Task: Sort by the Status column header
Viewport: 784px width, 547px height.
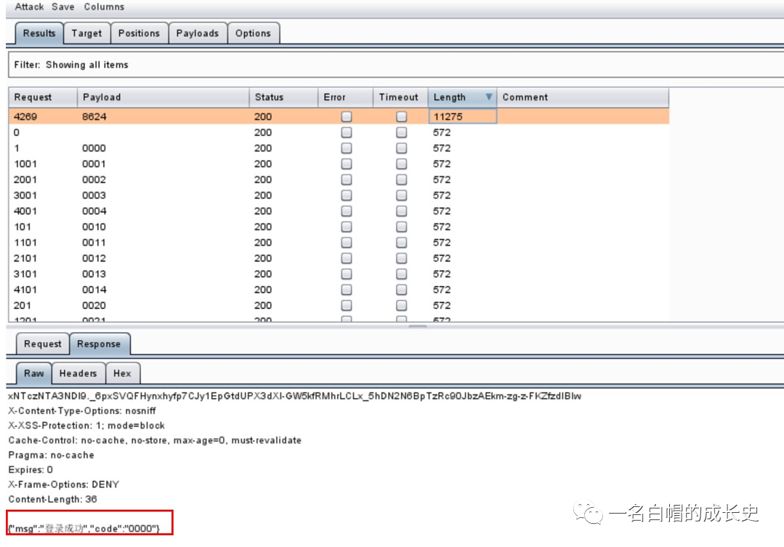Action: (283, 97)
